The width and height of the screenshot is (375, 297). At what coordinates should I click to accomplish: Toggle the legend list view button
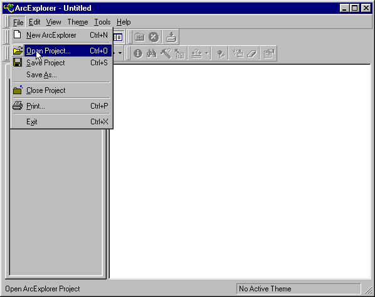click(x=118, y=37)
